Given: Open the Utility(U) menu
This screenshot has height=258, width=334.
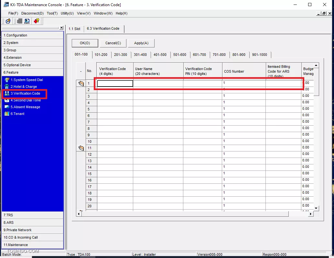Looking at the screenshot, I should tap(67, 13).
